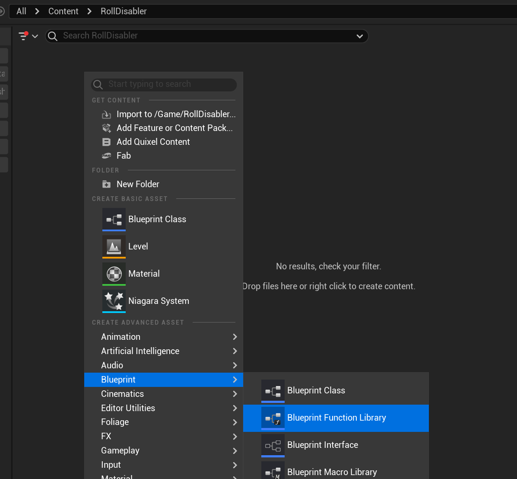The image size is (517, 479).
Task: Click the Blueprint Macro Library icon
Action: [x=273, y=471]
